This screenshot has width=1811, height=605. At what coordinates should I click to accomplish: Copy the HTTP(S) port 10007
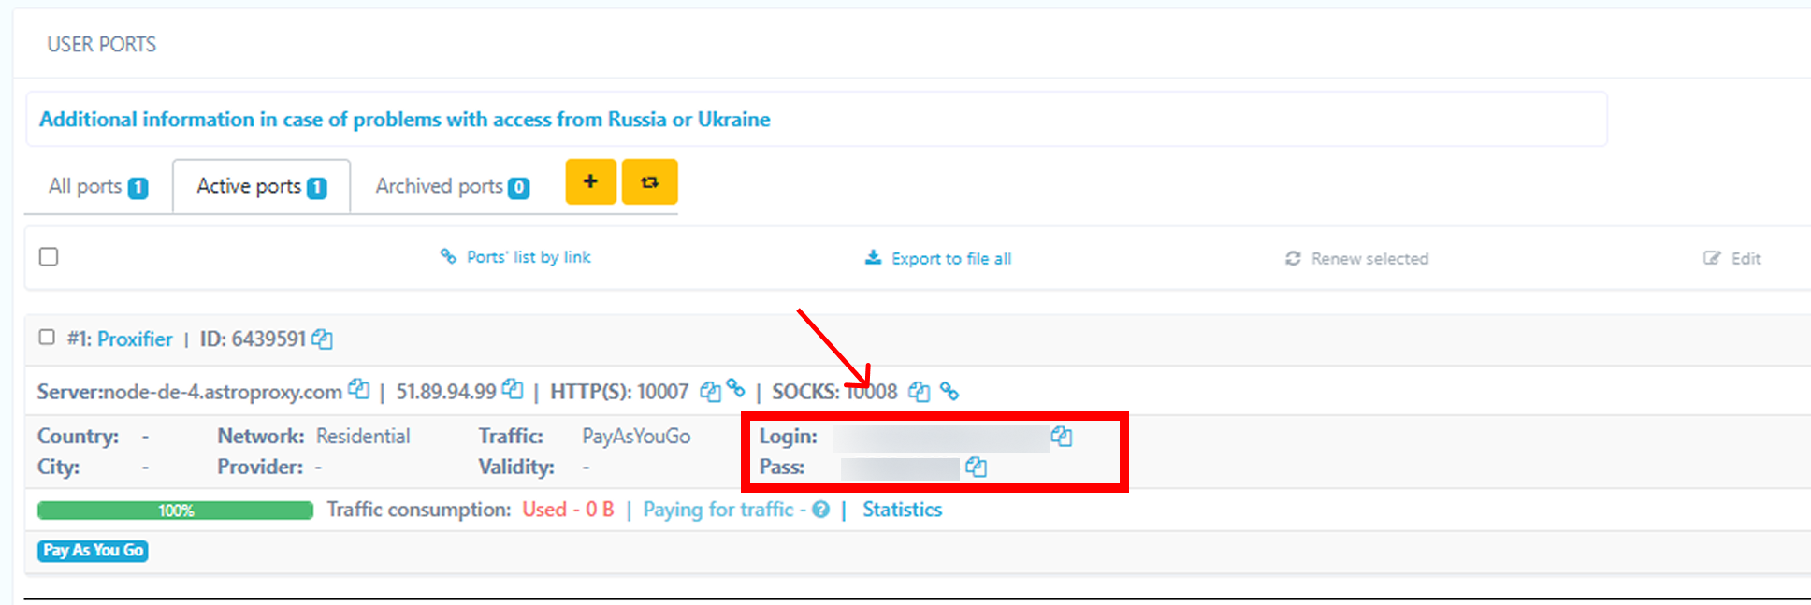[x=710, y=391]
